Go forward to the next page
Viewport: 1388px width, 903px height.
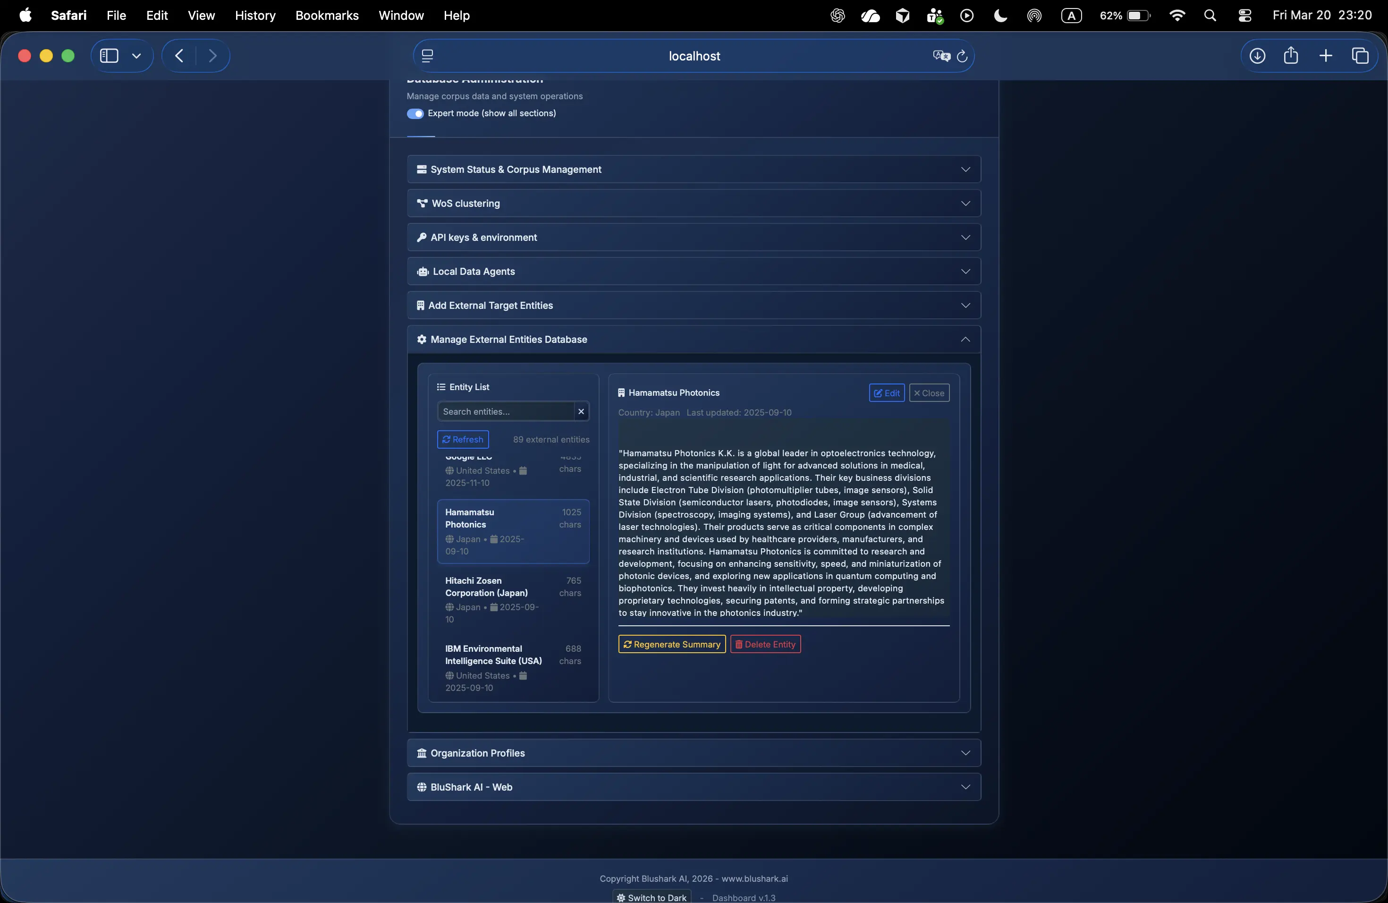pos(213,56)
